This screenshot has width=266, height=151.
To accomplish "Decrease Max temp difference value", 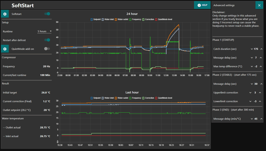I will 252,67.
